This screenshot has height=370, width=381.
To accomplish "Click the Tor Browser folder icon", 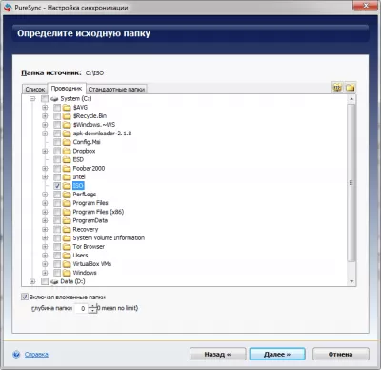I will point(67,247).
